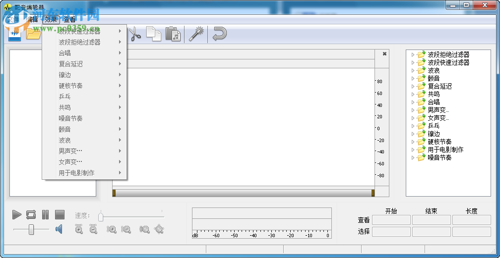Stop playback with the square button
Image resolution: width=500 pixels, height=258 pixels.
[60, 215]
